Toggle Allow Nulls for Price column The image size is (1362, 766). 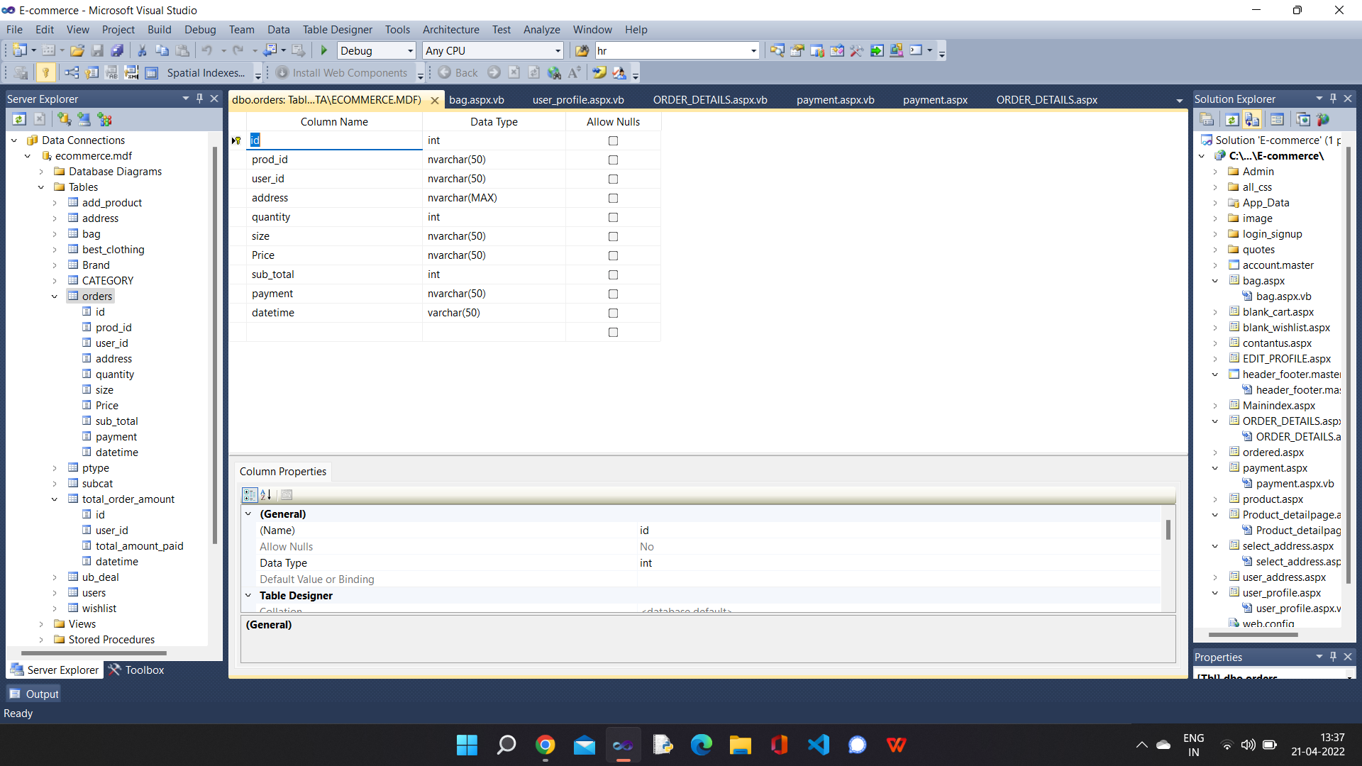click(613, 255)
